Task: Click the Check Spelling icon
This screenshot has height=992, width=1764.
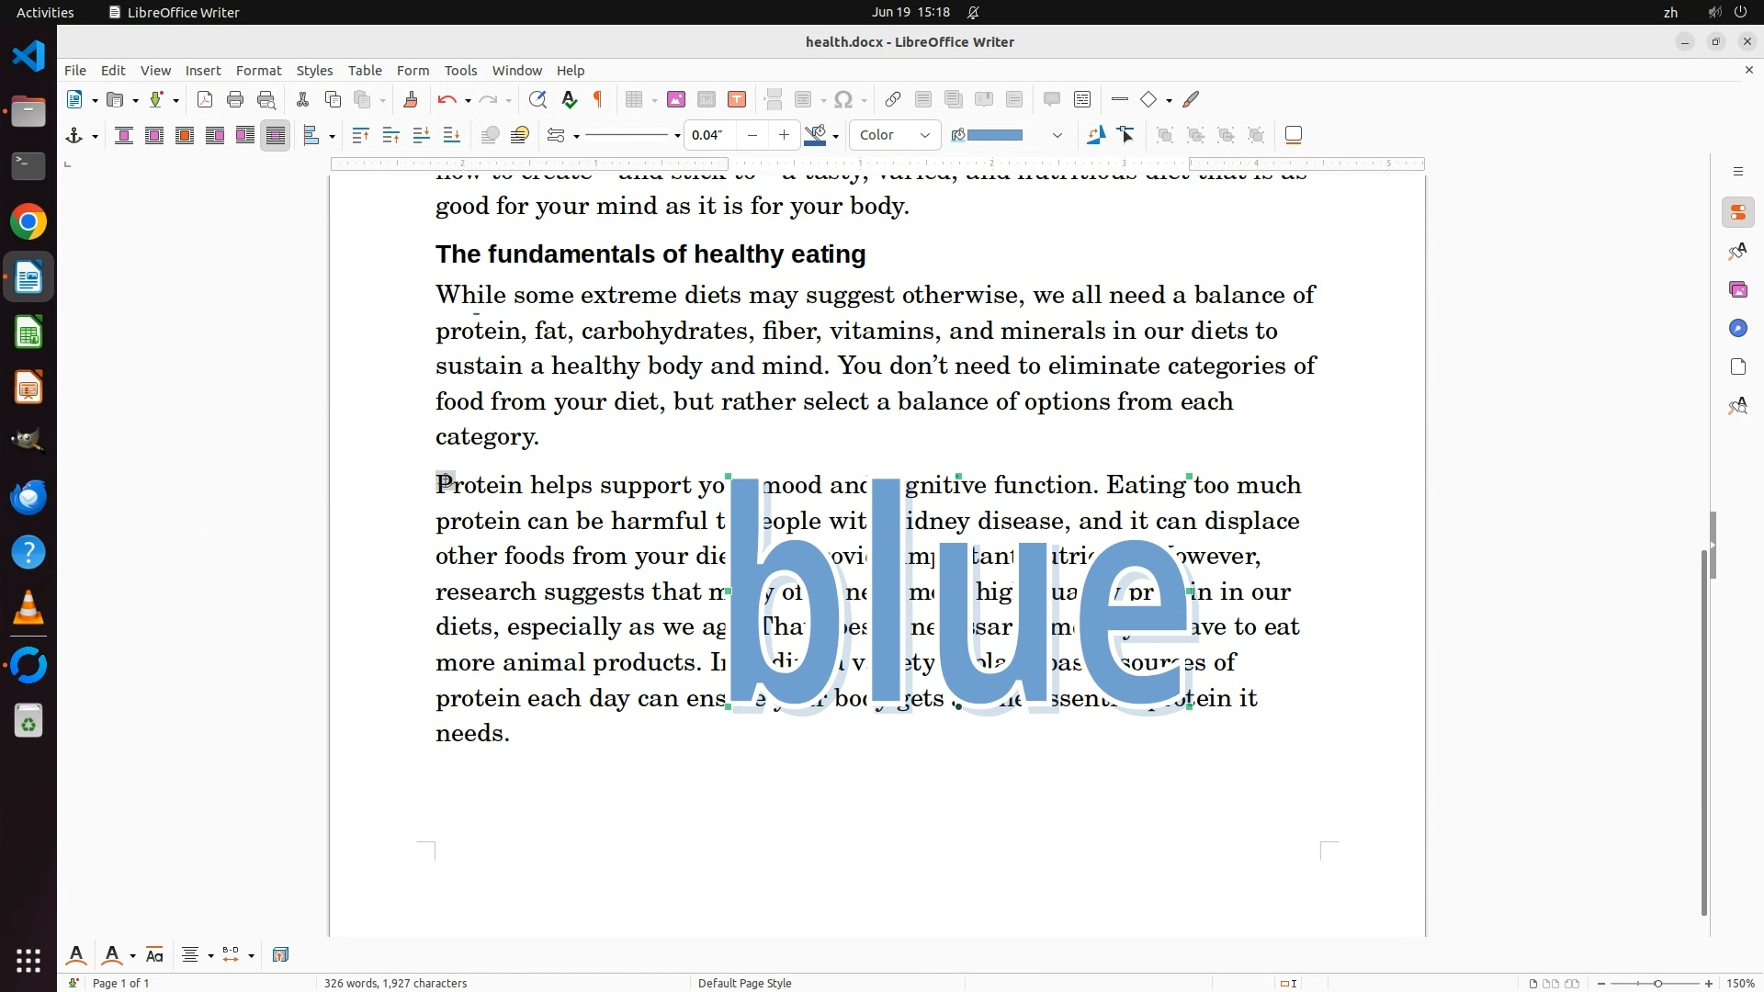Action: 569,99
